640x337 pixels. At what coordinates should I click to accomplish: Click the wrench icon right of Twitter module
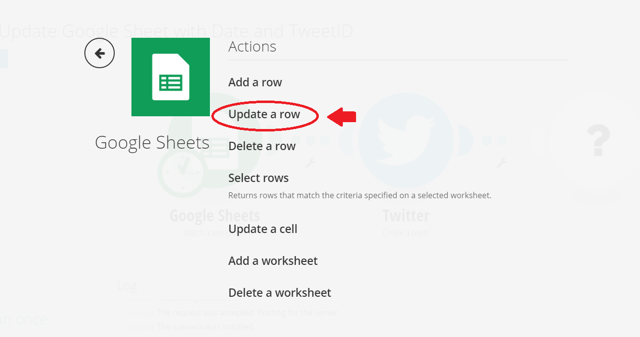[x=501, y=163]
